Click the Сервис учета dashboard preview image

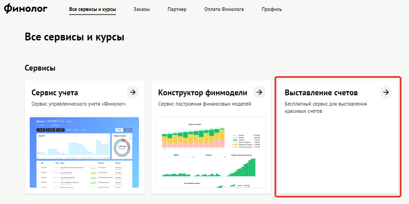[x=84, y=152]
